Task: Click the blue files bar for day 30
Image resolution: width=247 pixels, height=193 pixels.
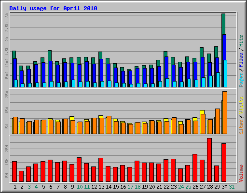Action: [224, 47]
